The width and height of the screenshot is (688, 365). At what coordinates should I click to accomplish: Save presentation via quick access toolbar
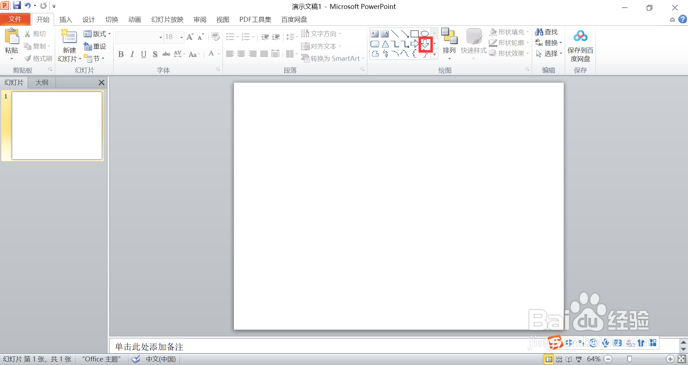click(x=17, y=5)
